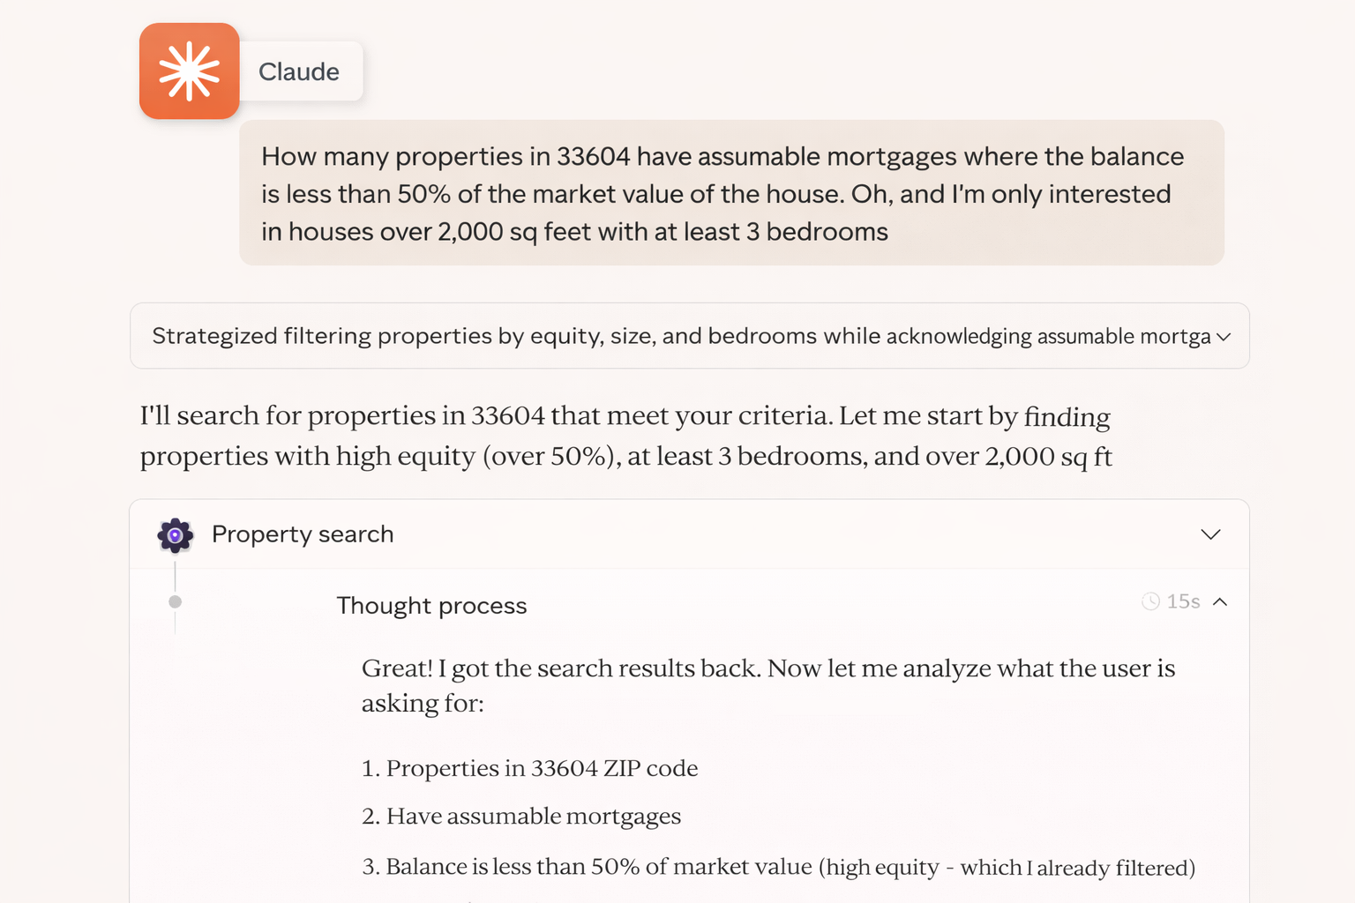This screenshot has height=903, width=1355.
Task: Click the Property search title
Action: (x=303, y=534)
